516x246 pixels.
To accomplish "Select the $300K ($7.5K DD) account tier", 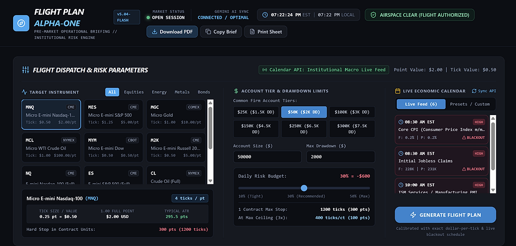I will tap(352, 129).
